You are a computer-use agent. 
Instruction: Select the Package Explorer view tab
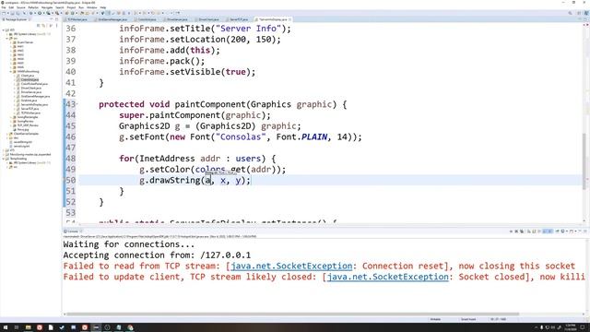tap(17, 19)
